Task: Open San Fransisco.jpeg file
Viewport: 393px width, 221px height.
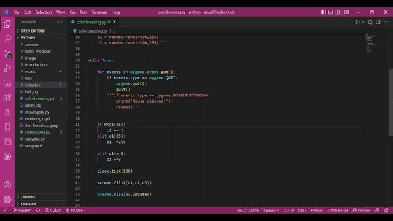Action: [x=41, y=125]
